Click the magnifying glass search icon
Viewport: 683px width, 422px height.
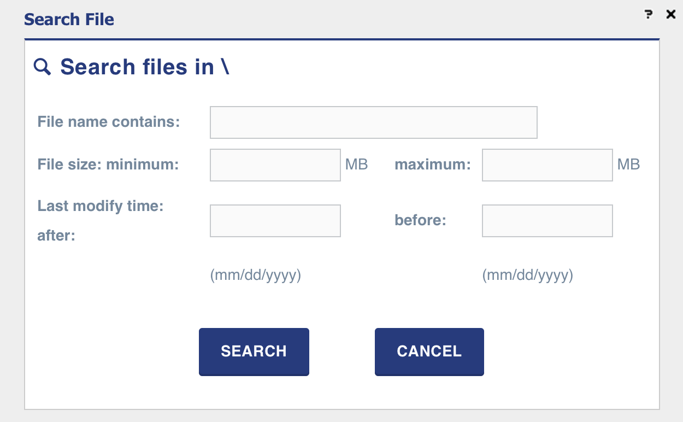click(x=42, y=67)
